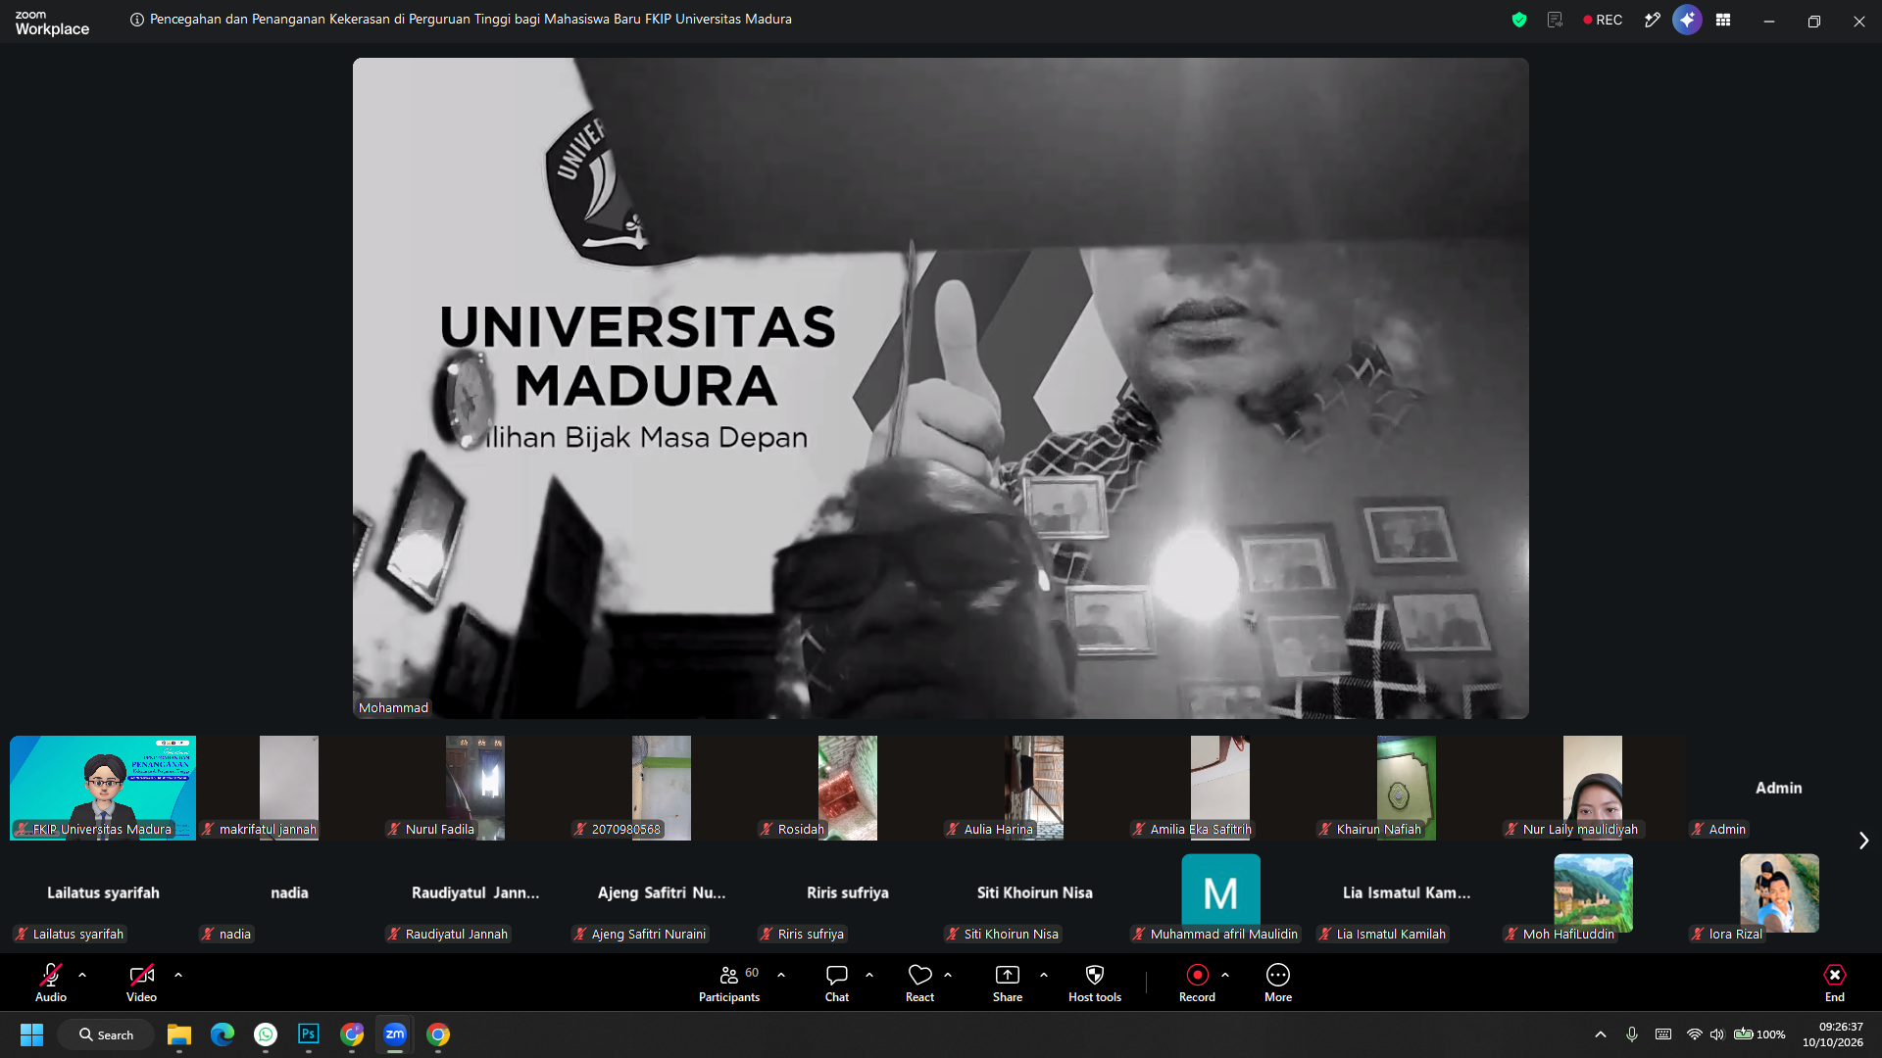Expand the React options arrow
The image size is (1882, 1058).
pos(948,976)
